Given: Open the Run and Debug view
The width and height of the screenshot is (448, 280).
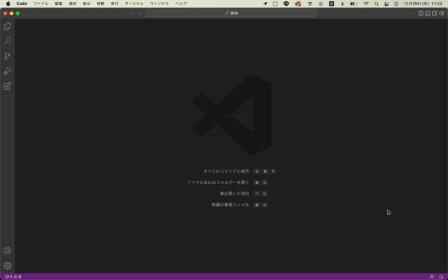Looking at the screenshot, I should point(8,71).
